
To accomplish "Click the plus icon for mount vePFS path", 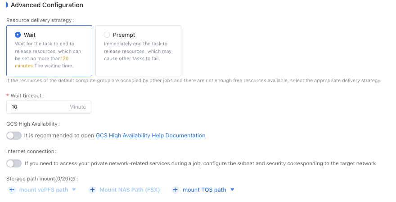I will tap(12, 190).
